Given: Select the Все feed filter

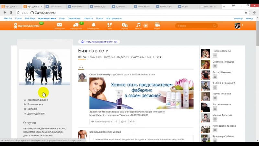Looking at the screenshot, I should point(81,67).
